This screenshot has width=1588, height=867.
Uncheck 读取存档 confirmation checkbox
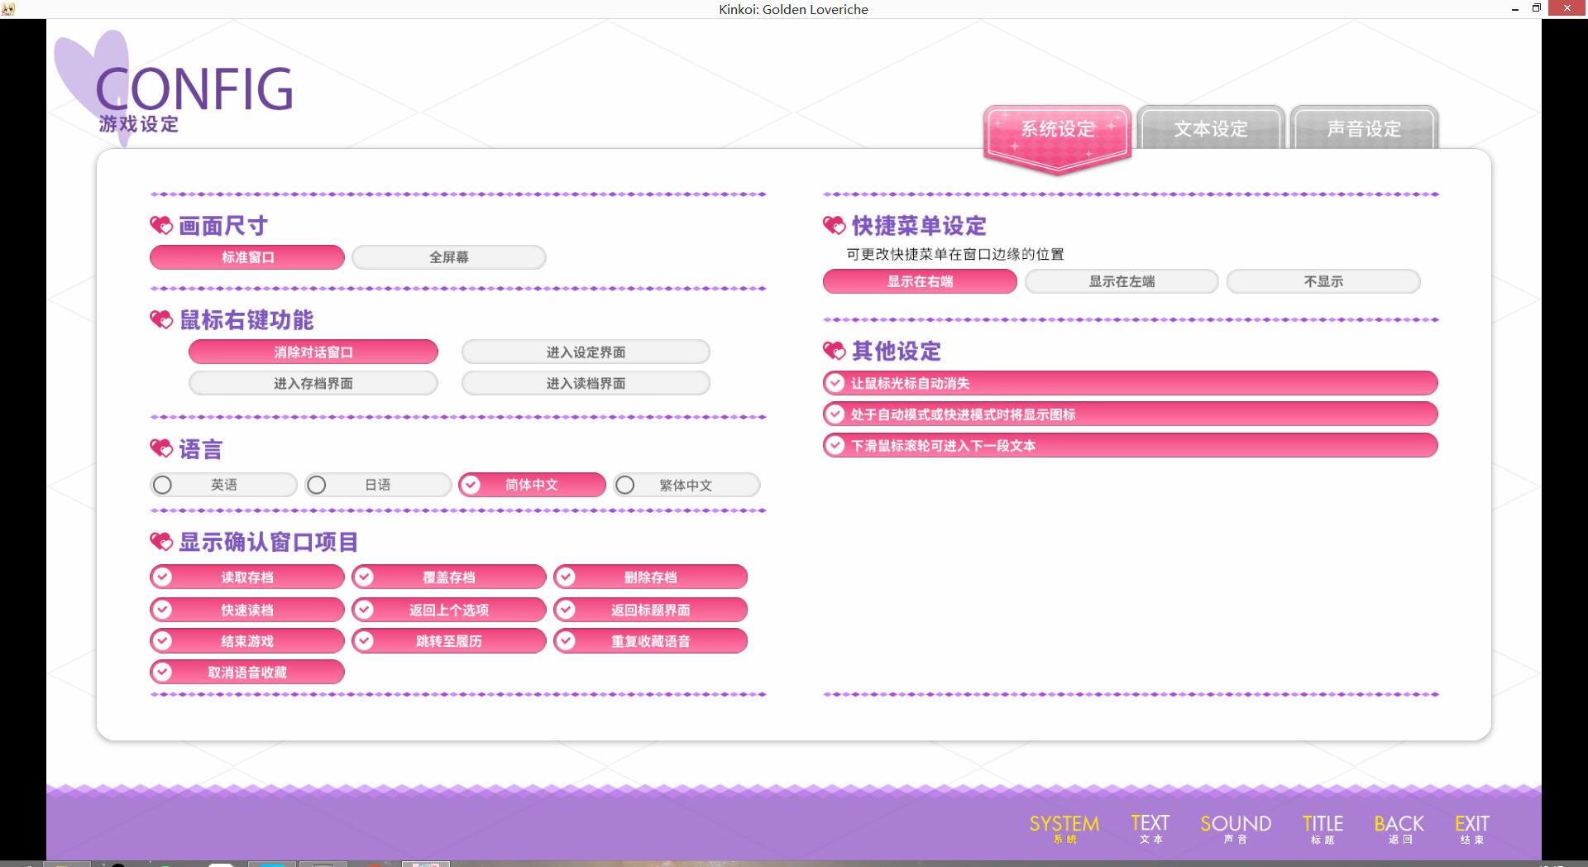(x=163, y=577)
